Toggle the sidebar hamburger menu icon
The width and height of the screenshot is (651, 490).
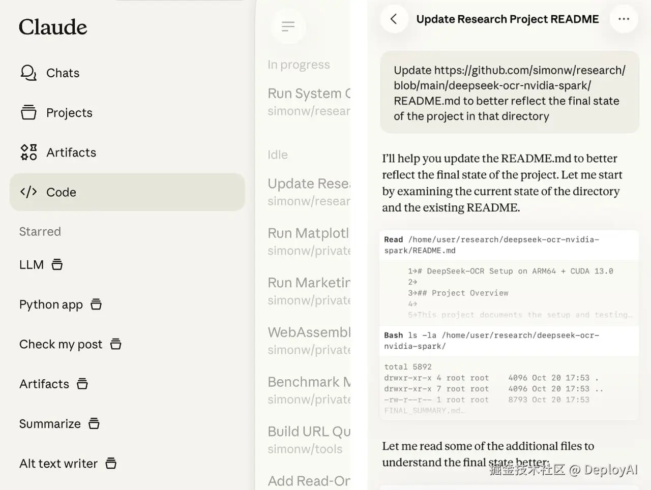click(288, 26)
